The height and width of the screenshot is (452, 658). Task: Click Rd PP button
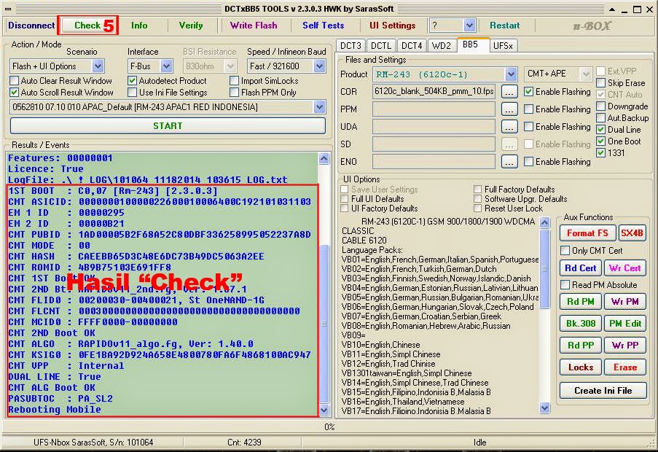(581, 345)
